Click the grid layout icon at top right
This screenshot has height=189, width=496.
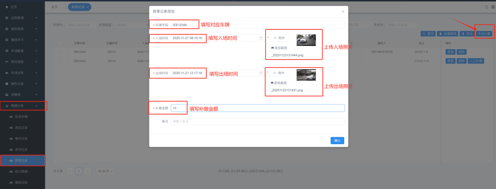coord(492,7)
